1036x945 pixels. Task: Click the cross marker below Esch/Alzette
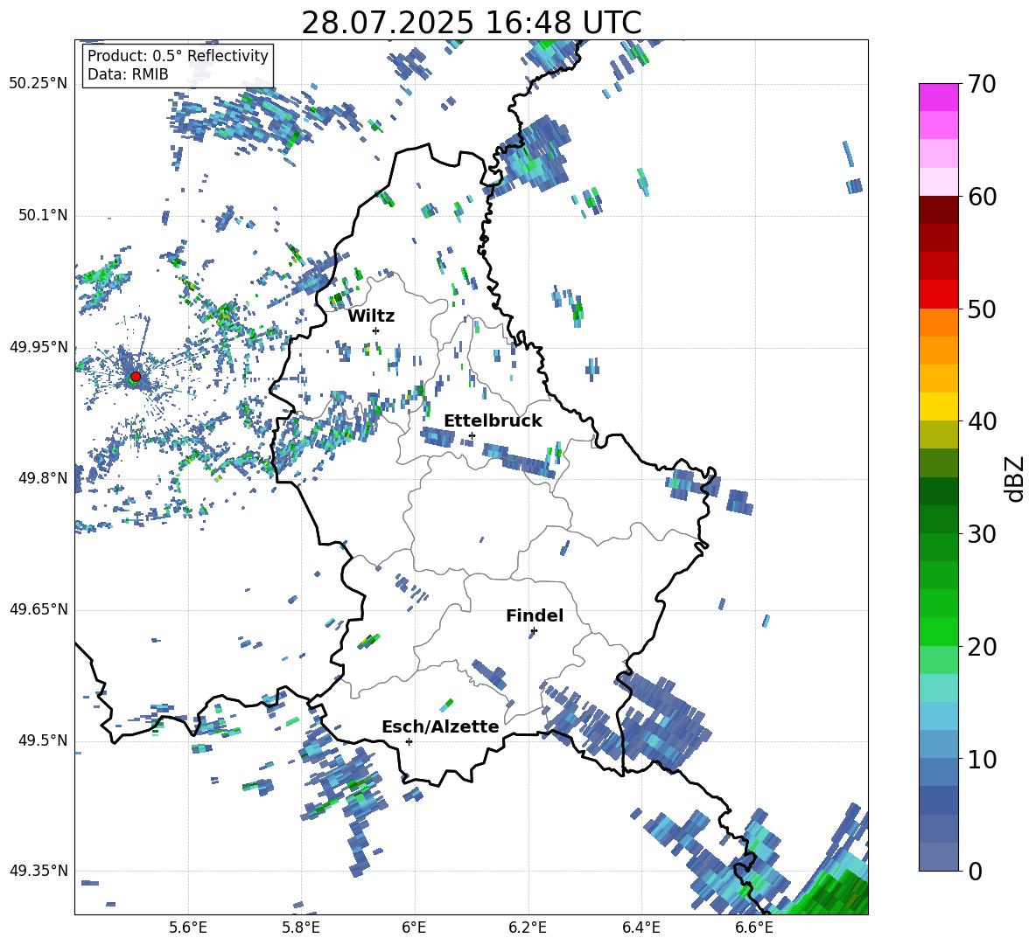coord(409,741)
